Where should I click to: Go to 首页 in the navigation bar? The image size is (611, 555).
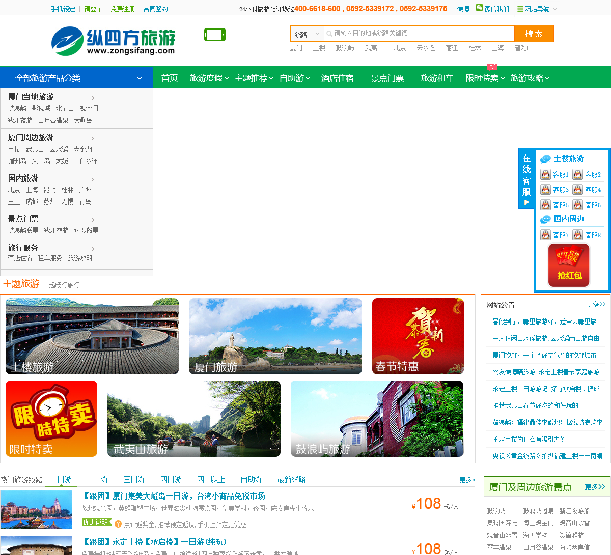point(170,78)
